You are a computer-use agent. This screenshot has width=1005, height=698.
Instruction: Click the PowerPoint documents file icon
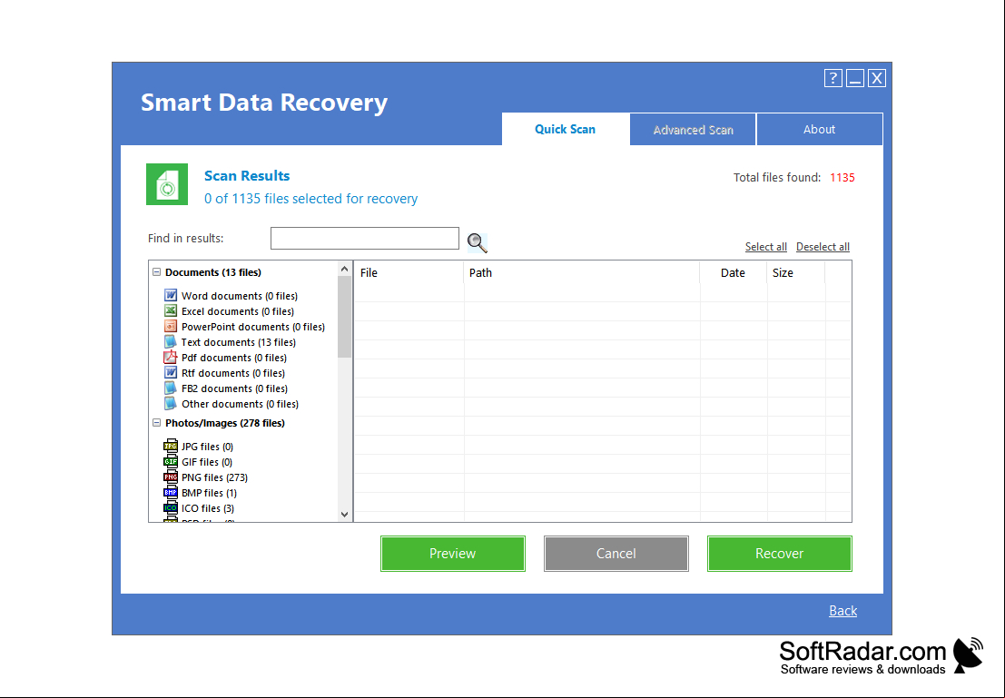coord(170,326)
